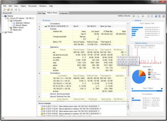167x121 pixels.
Task: Click the main grid scrollbar down arrow
Action: [x=128, y=100]
